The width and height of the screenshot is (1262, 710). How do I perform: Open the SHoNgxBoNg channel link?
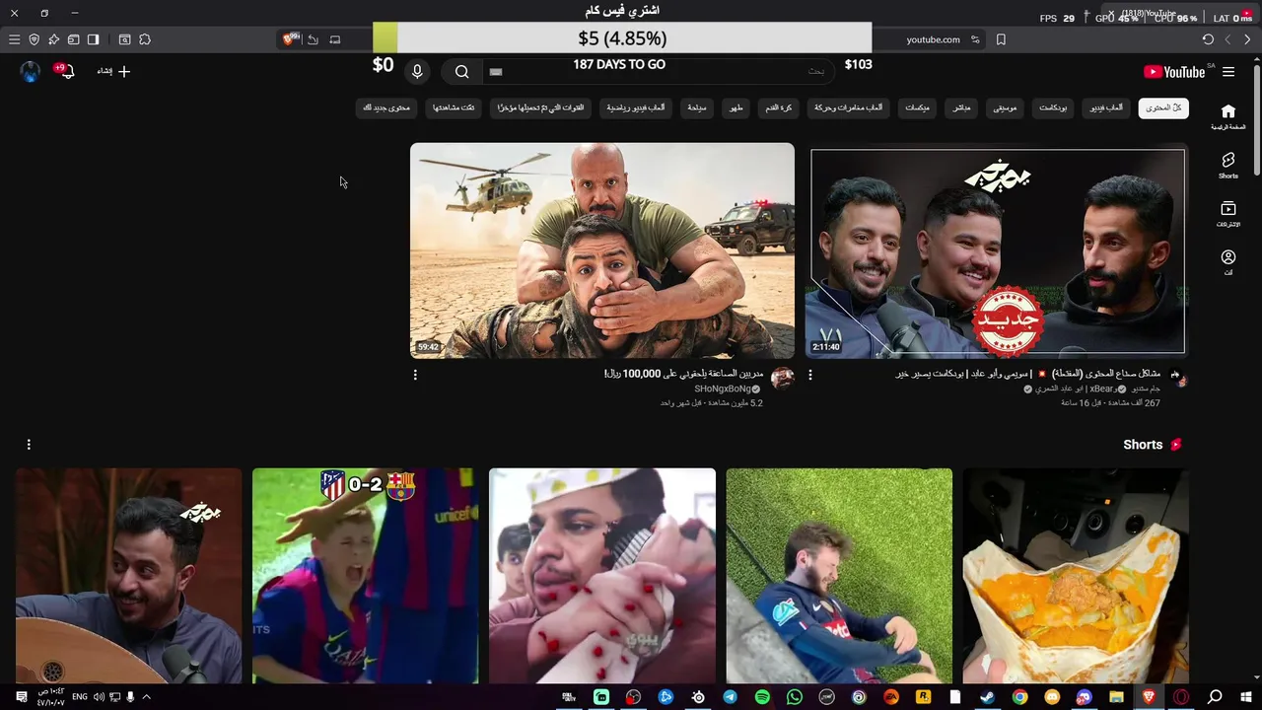coord(723,389)
